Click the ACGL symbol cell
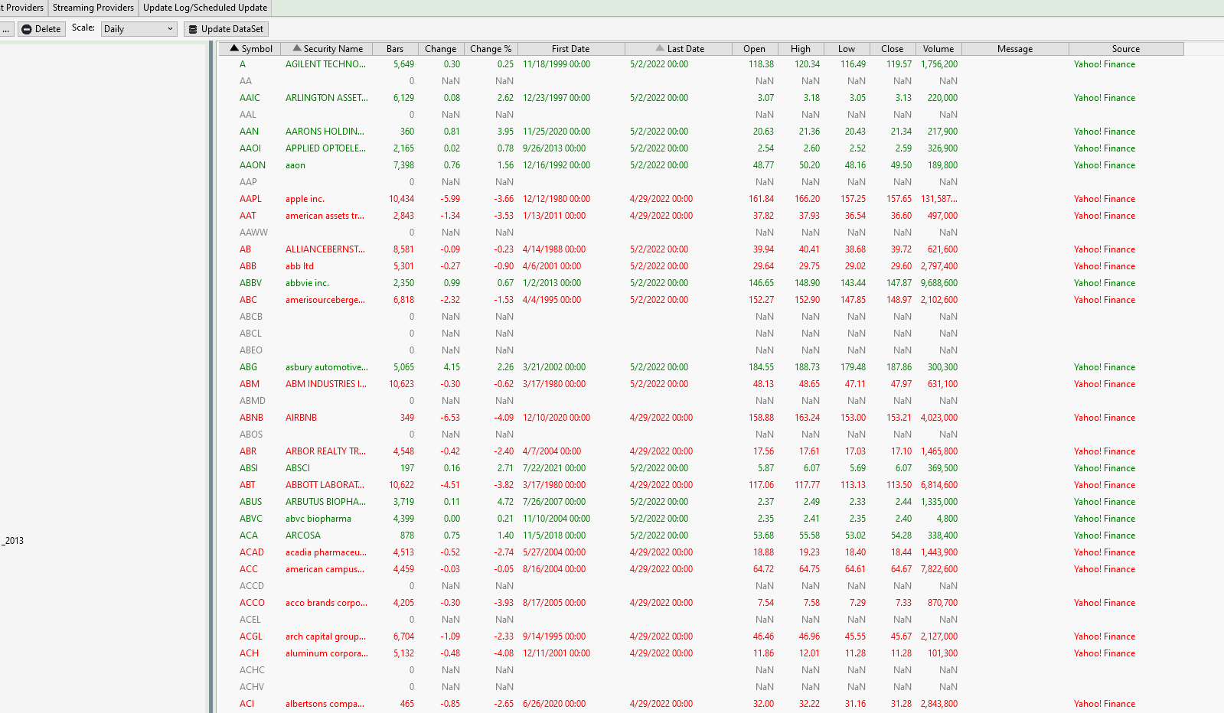 250,636
